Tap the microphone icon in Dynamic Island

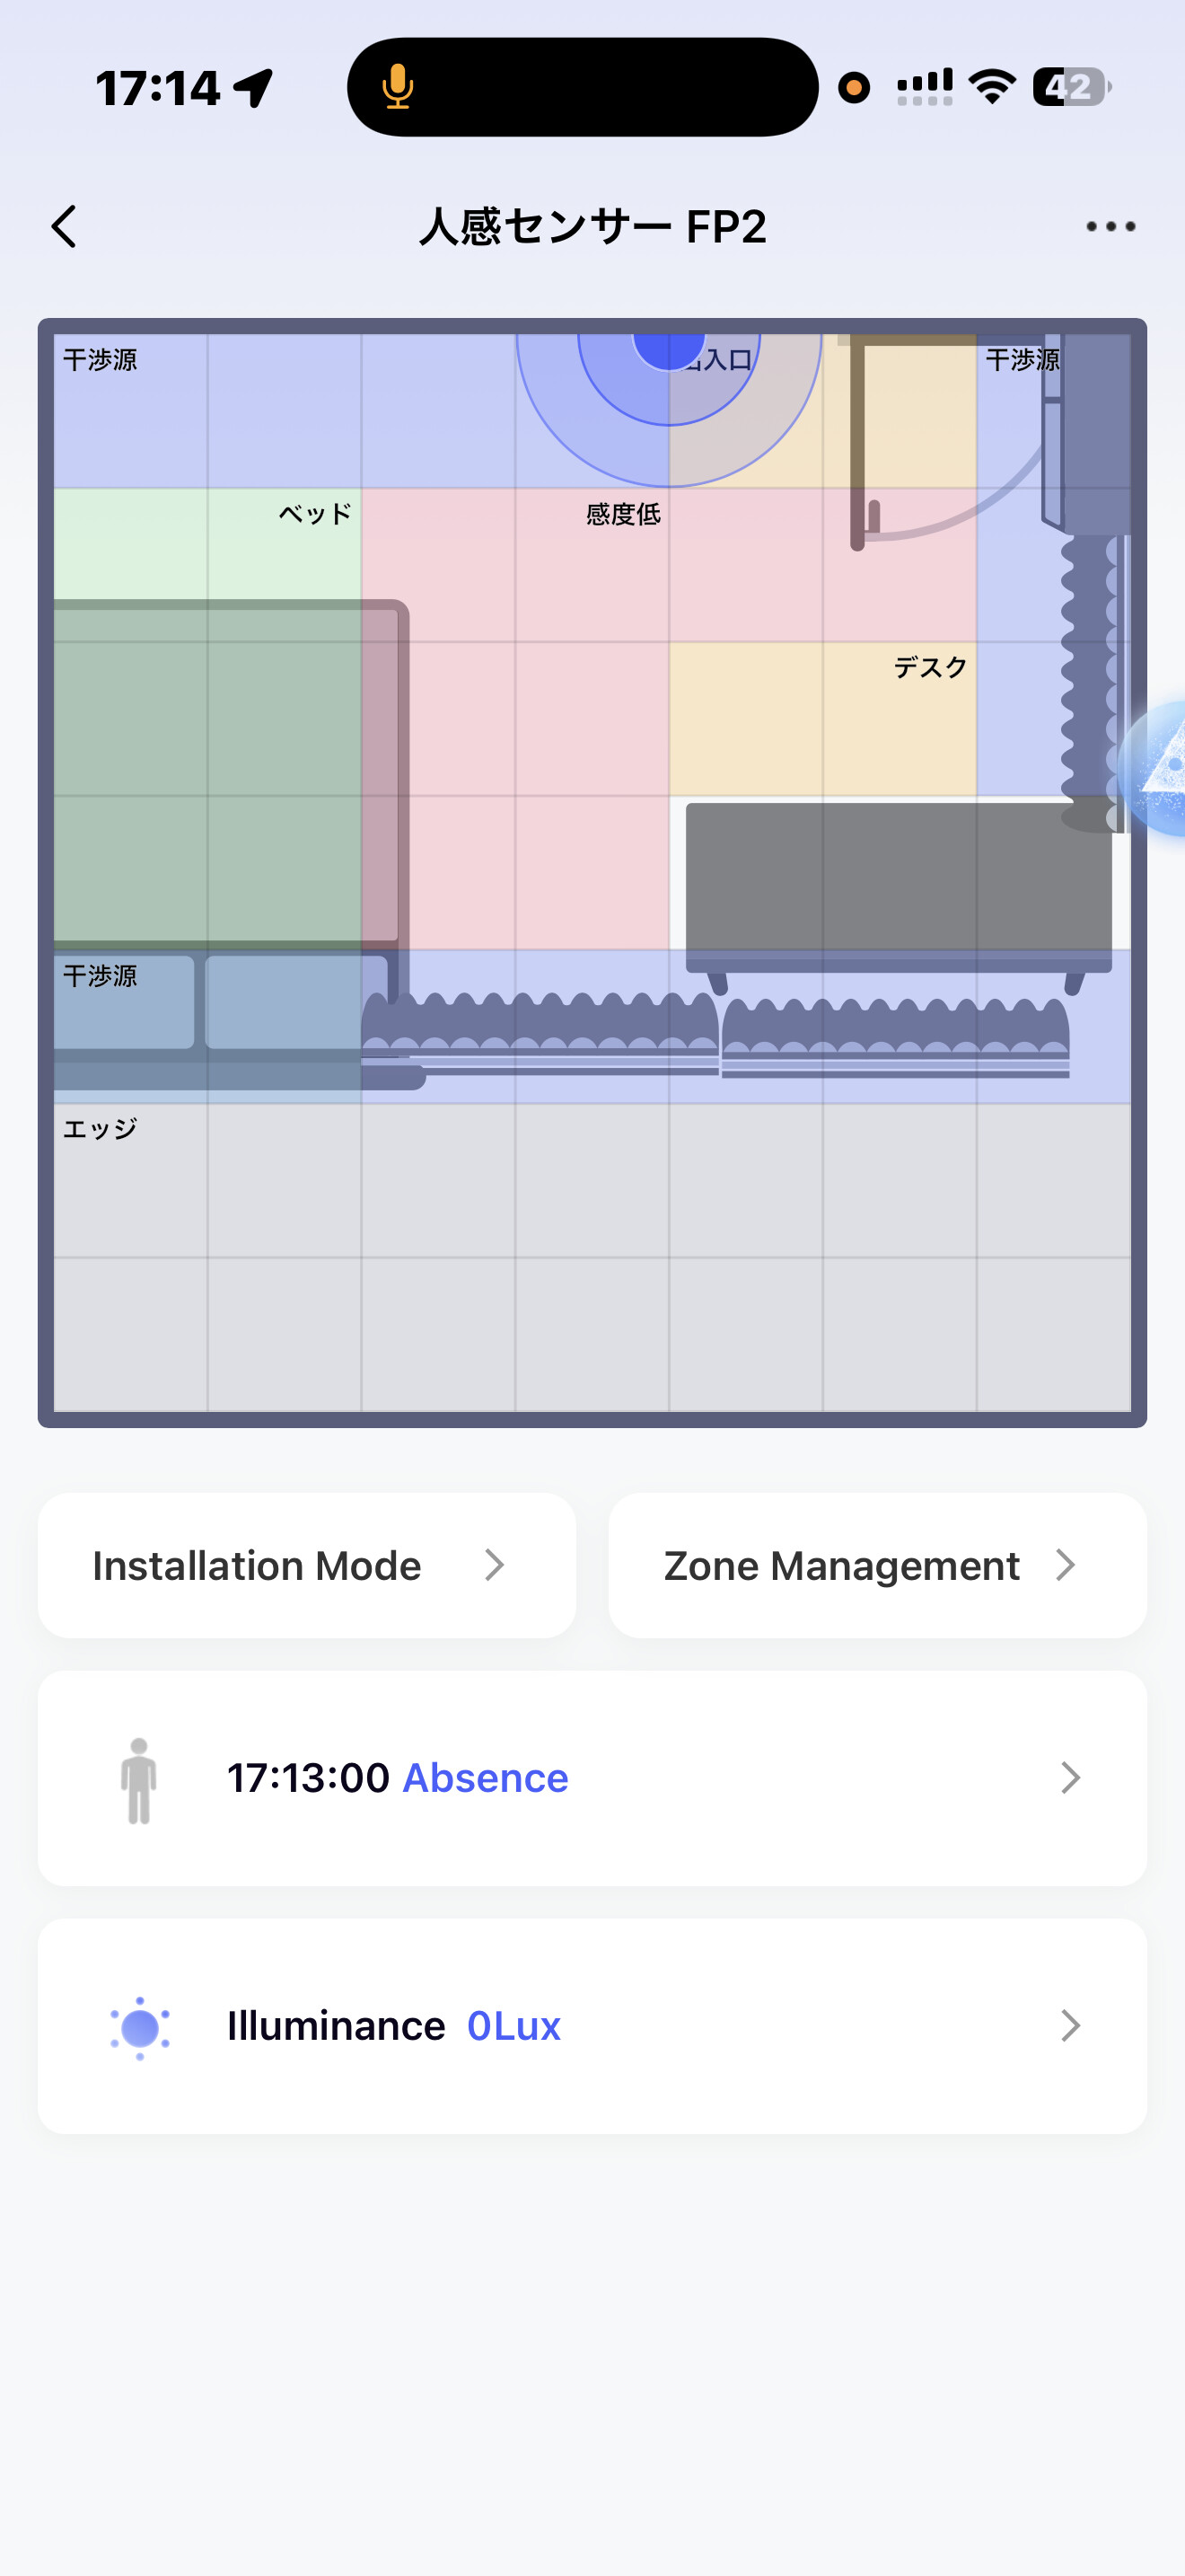[x=398, y=87]
